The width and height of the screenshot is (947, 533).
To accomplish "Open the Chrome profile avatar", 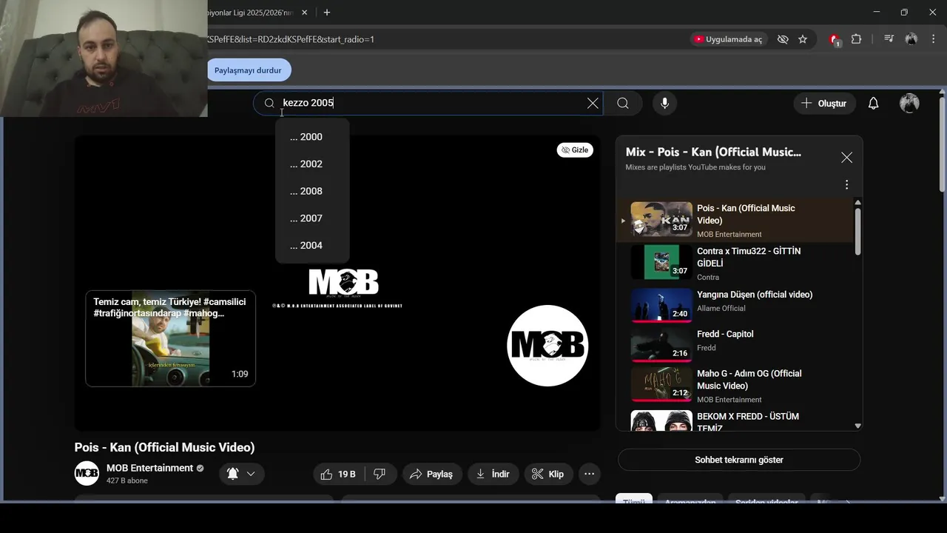I will 911,39.
